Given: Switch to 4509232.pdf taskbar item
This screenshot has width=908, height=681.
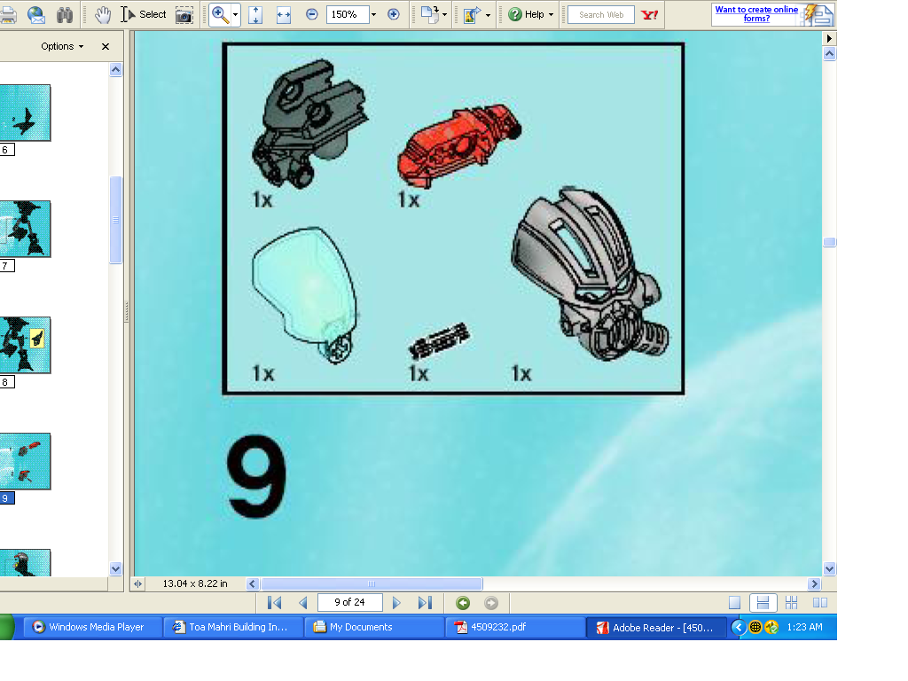Looking at the screenshot, I should pos(513,627).
